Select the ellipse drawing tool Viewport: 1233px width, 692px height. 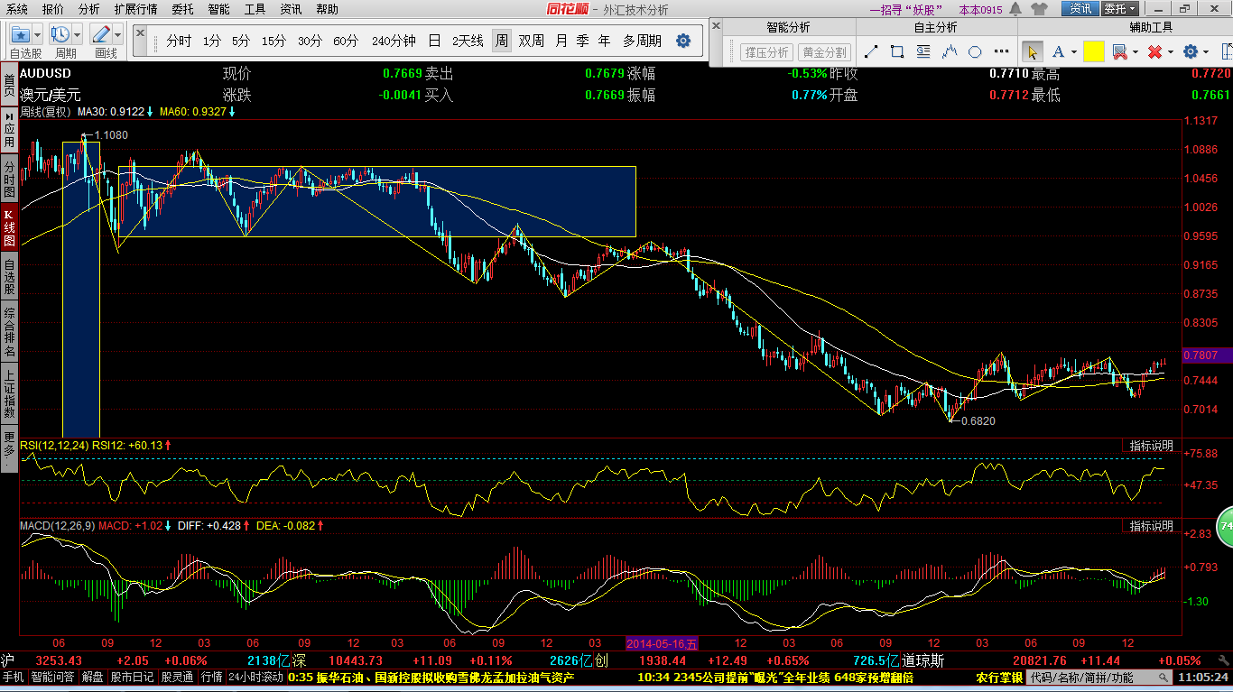[975, 51]
